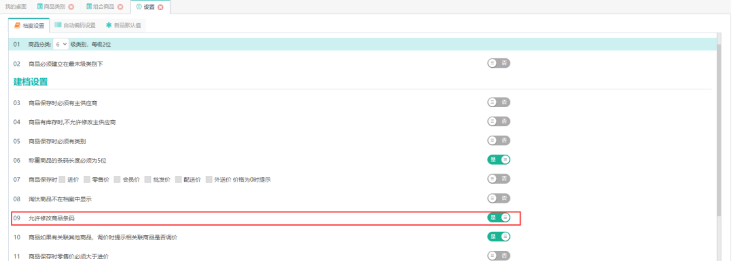Disable 允许修改商品条码 switch

(x=499, y=218)
